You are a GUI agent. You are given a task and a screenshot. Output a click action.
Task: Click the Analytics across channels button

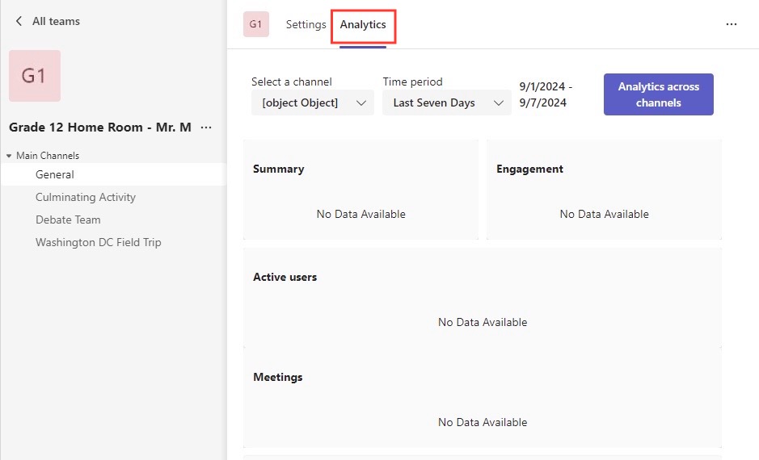coord(658,94)
